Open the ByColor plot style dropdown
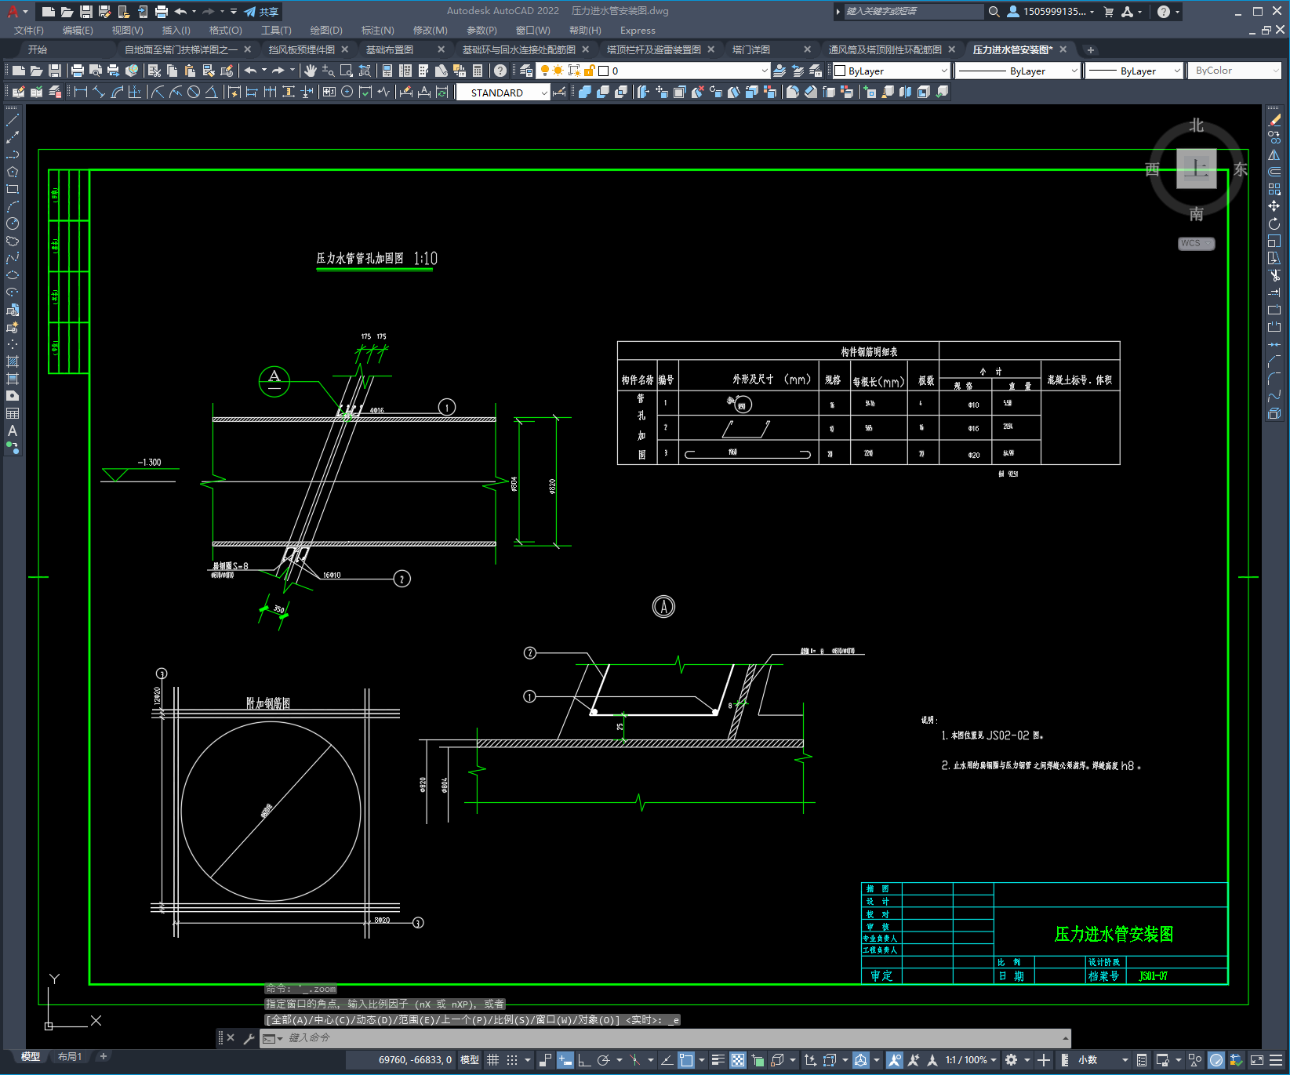 (1234, 71)
